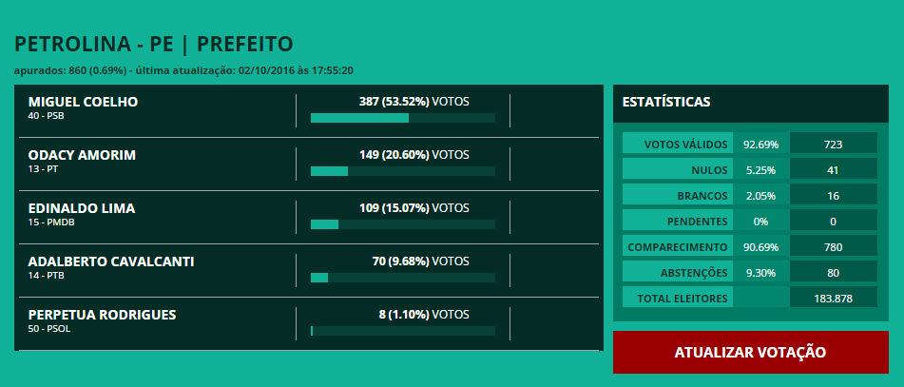This screenshot has width=904, height=387.
Task: Click the Comparecimento statistic label
Action: coord(678,247)
